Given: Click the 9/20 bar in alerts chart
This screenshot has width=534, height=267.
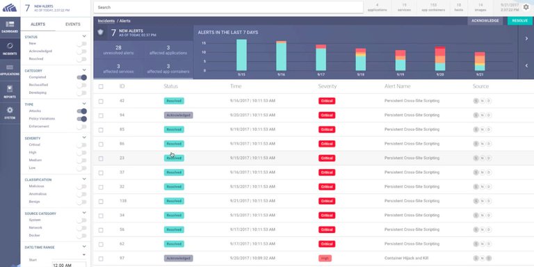Looking at the screenshot, I should [x=440, y=58].
